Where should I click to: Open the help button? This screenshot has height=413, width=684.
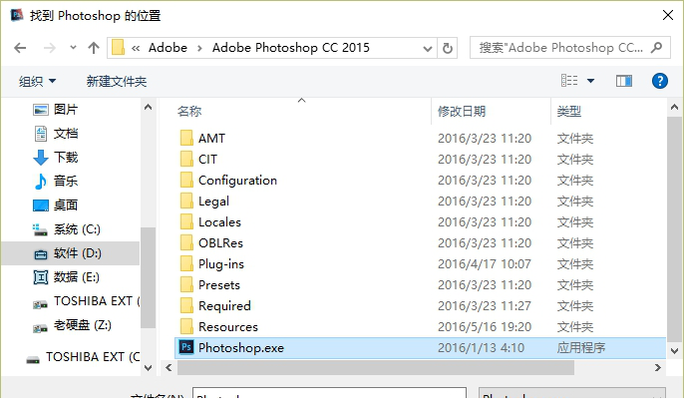pos(660,81)
